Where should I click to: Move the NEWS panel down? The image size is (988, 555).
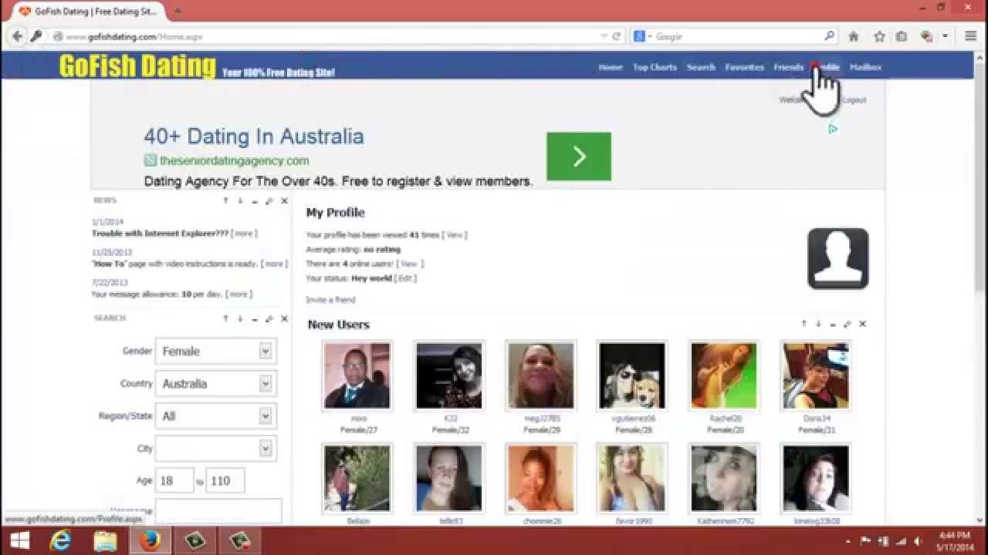coord(240,200)
